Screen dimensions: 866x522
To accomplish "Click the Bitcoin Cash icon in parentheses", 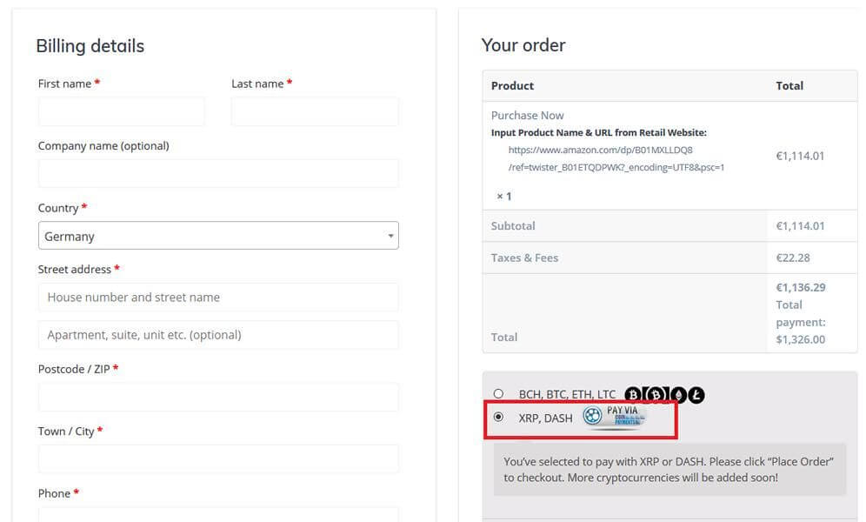I will click(x=656, y=396).
